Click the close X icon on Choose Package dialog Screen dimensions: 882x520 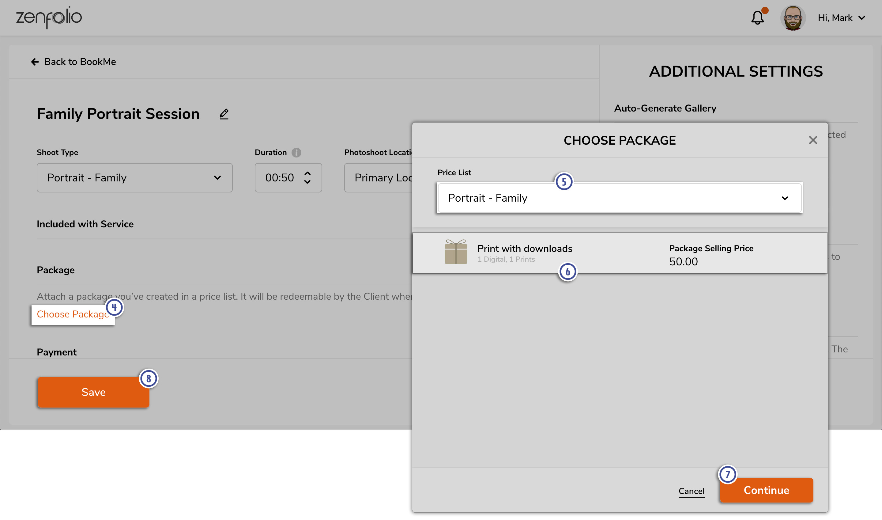[813, 140]
